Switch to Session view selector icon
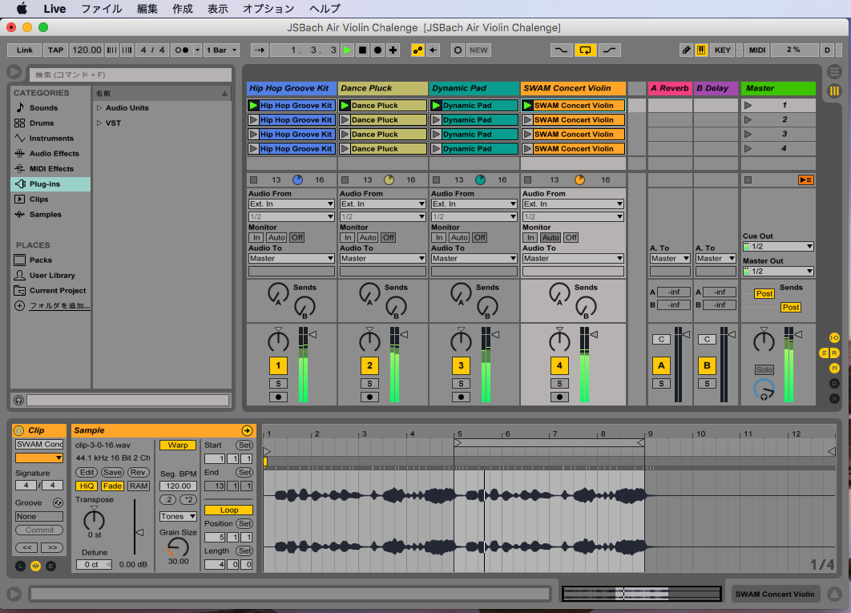Screen dimensions: 851x613 [834, 91]
